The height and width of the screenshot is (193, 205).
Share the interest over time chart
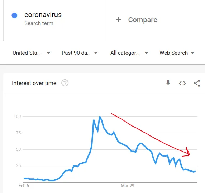point(197,83)
